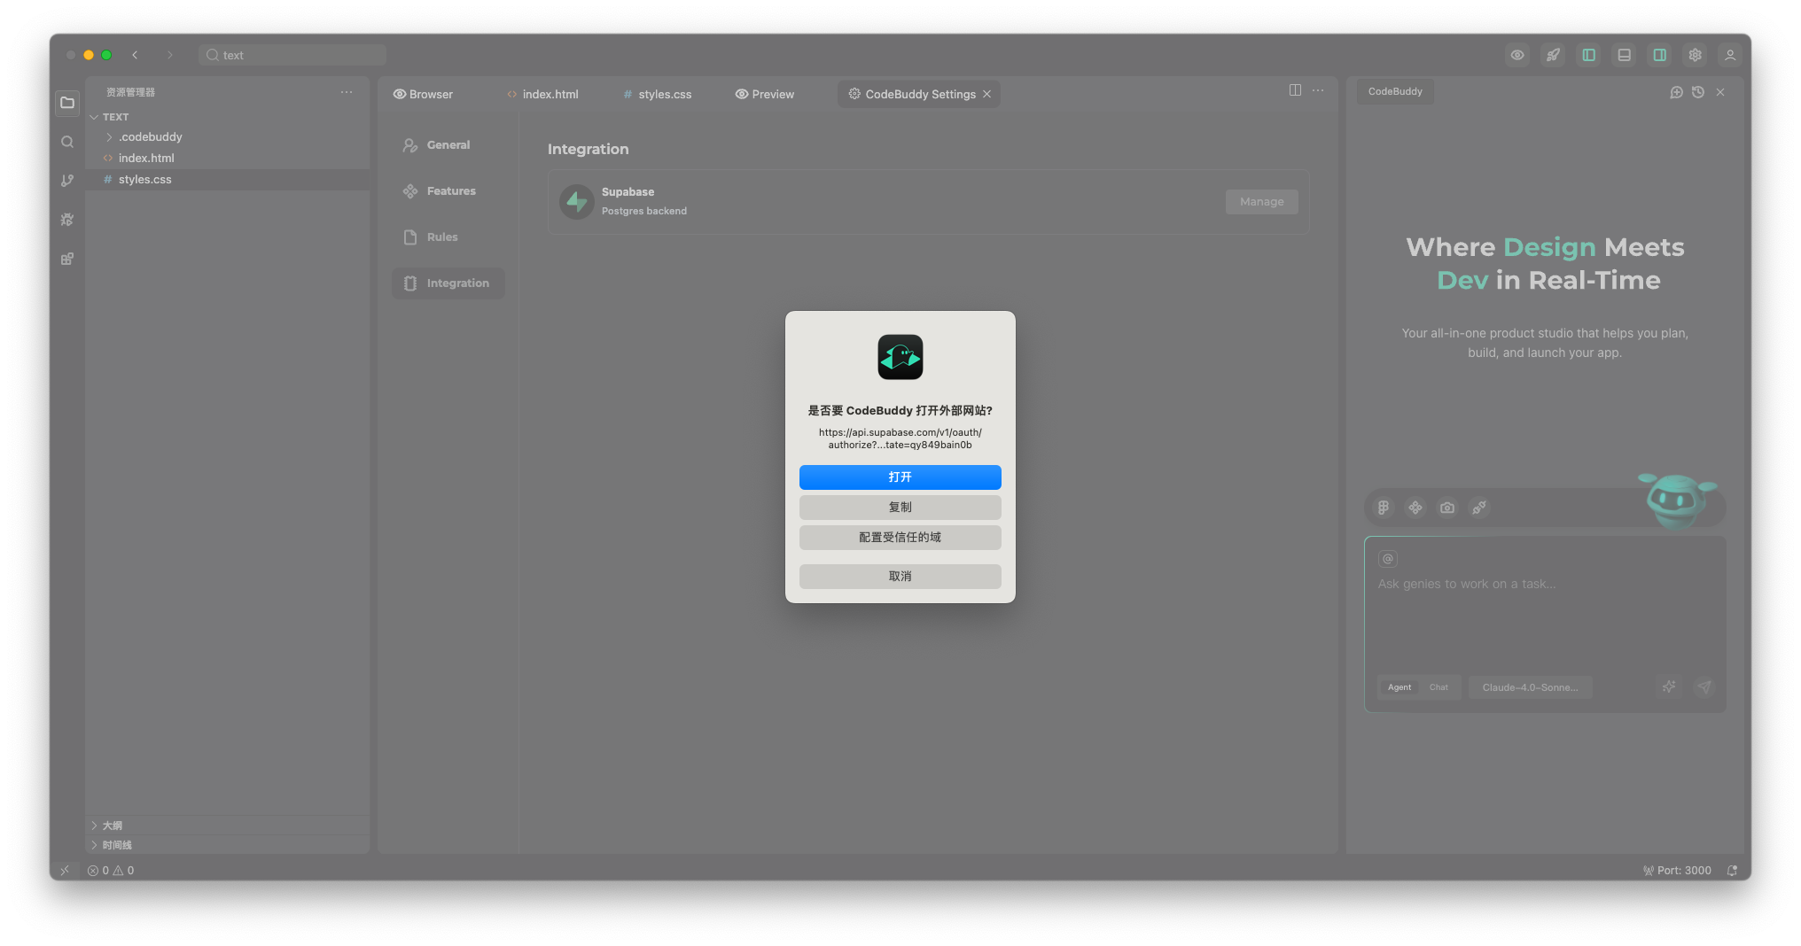The width and height of the screenshot is (1801, 946).
Task: Open the Claude-4.0-Sonnet model dropdown
Action: pos(1530,687)
